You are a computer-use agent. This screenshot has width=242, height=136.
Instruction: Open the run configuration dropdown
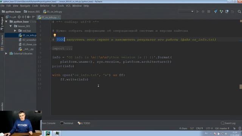tap(186, 11)
